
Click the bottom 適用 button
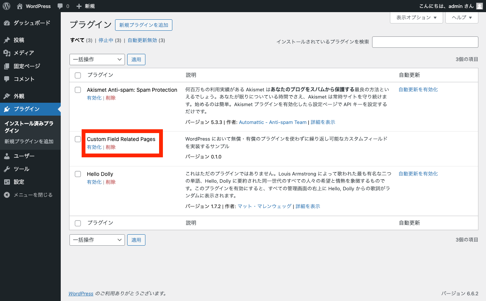tap(136, 240)
